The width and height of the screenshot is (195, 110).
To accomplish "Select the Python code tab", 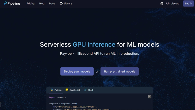I will [58, 90].
